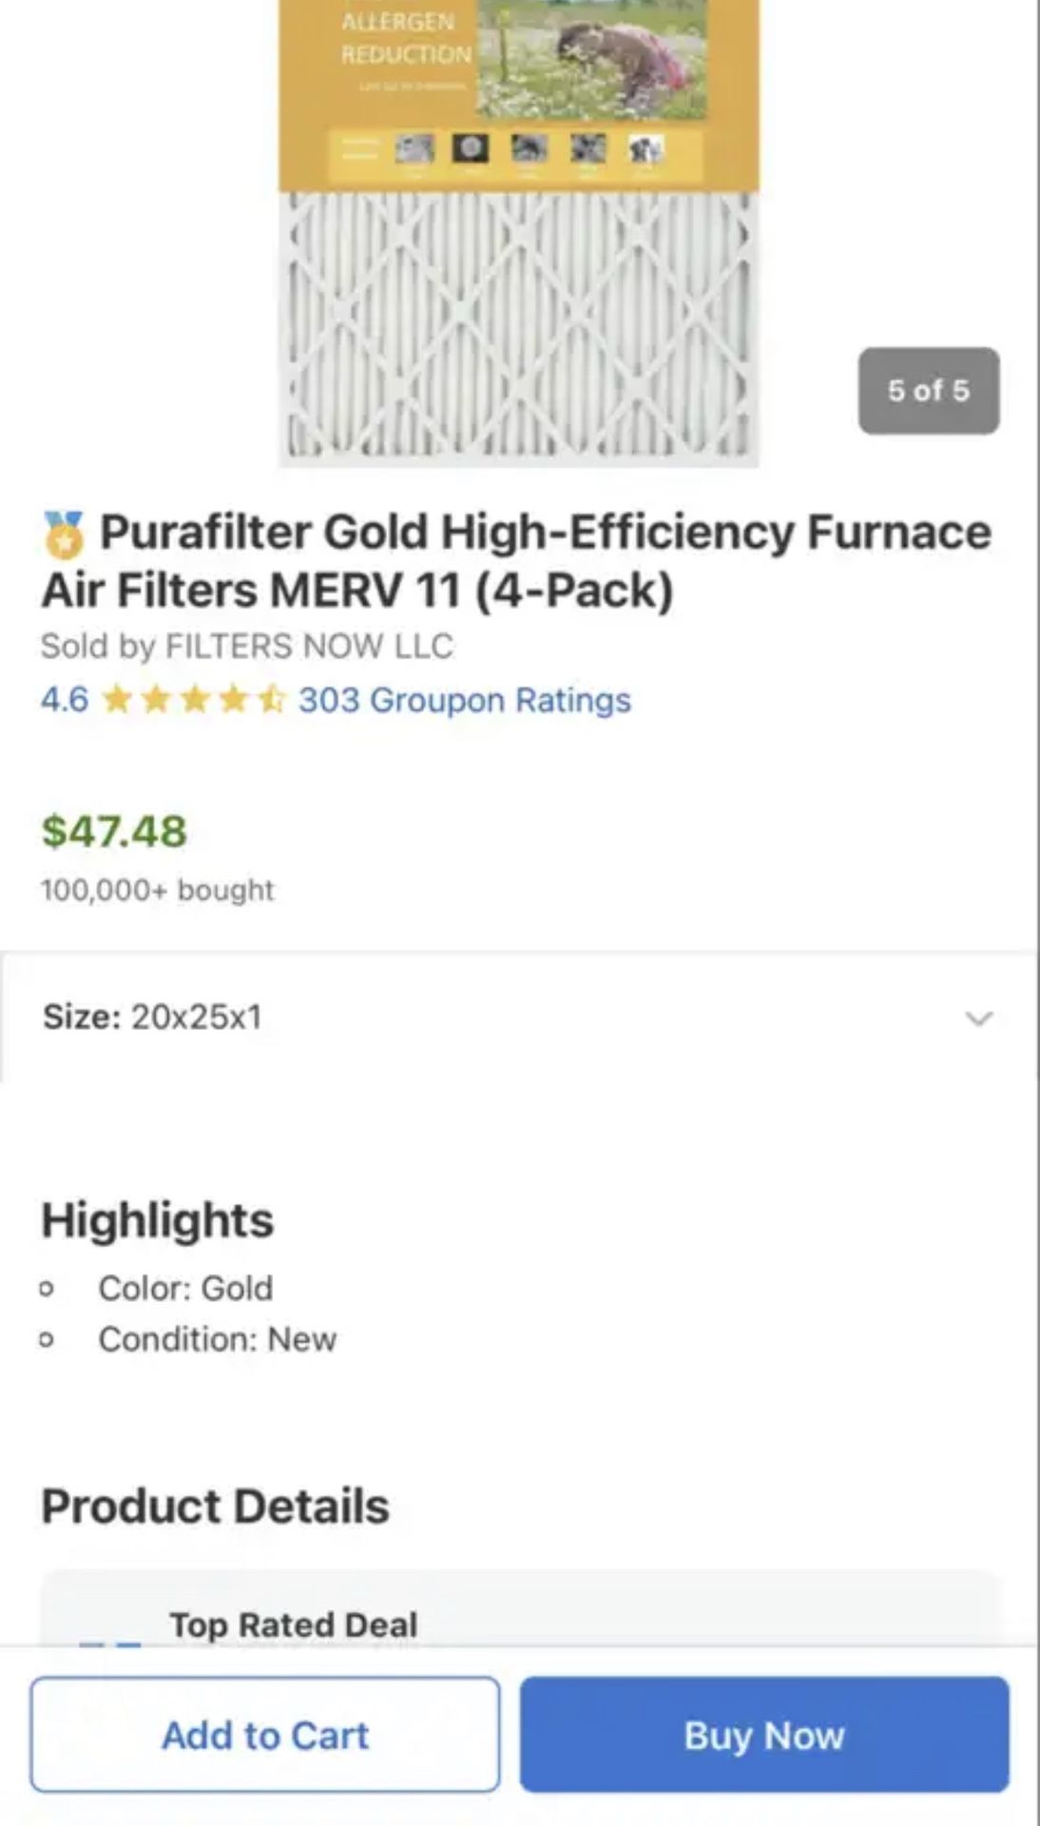Image resolution: width=1040 pixels, height=1826 pixels.
Task: Open the 303 Groupon Ratings link
Action: pyautogui.click(x=464, y=700)
